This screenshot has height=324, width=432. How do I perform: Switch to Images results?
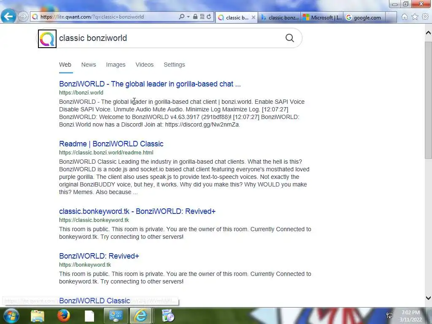pos(116,65)
